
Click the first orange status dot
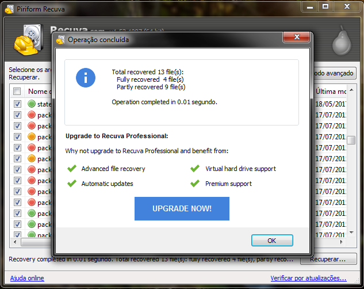click(32, 136)
